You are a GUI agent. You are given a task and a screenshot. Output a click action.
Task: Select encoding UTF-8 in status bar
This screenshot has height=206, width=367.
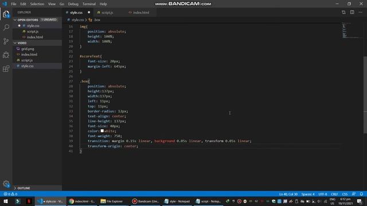point(322,194)
